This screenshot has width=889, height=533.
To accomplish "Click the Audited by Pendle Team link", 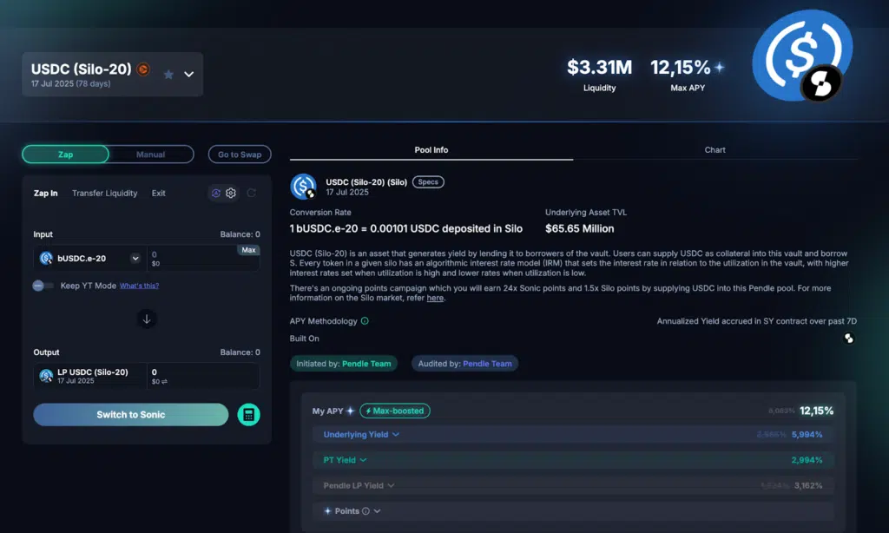I will (465, 364).
